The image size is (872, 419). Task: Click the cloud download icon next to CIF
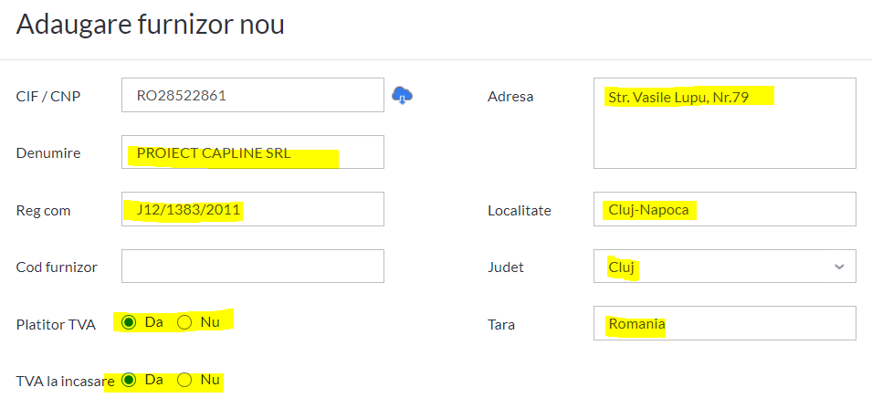pos(402,96)
